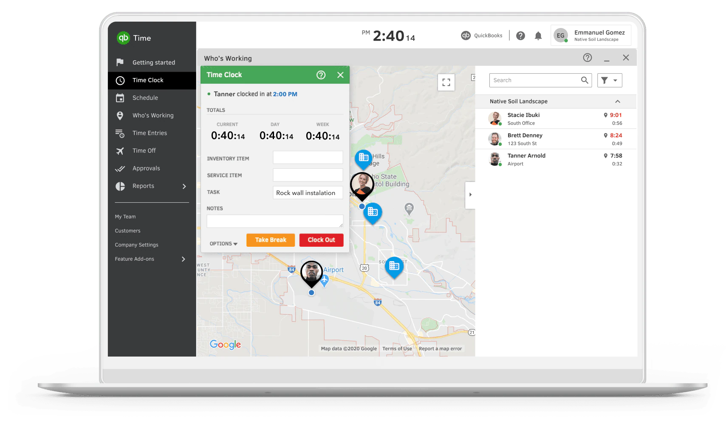Open the notification bell

coord(538,36)
